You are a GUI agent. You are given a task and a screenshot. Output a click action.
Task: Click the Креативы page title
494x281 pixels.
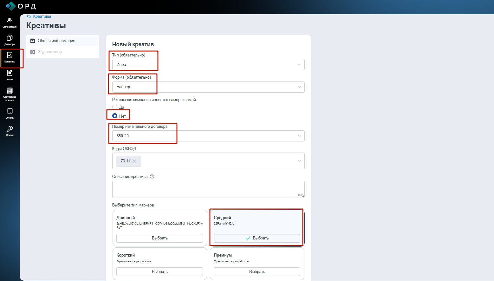[x=46, y=25]
